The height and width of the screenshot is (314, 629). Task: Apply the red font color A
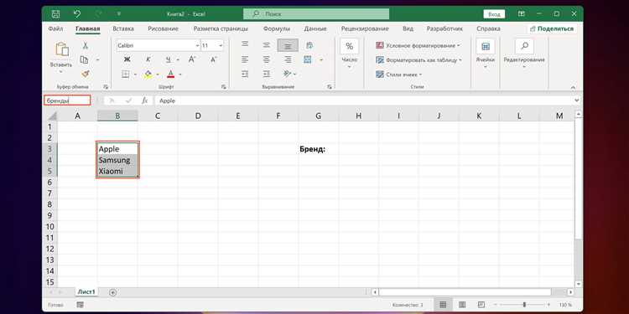point(170,75)
